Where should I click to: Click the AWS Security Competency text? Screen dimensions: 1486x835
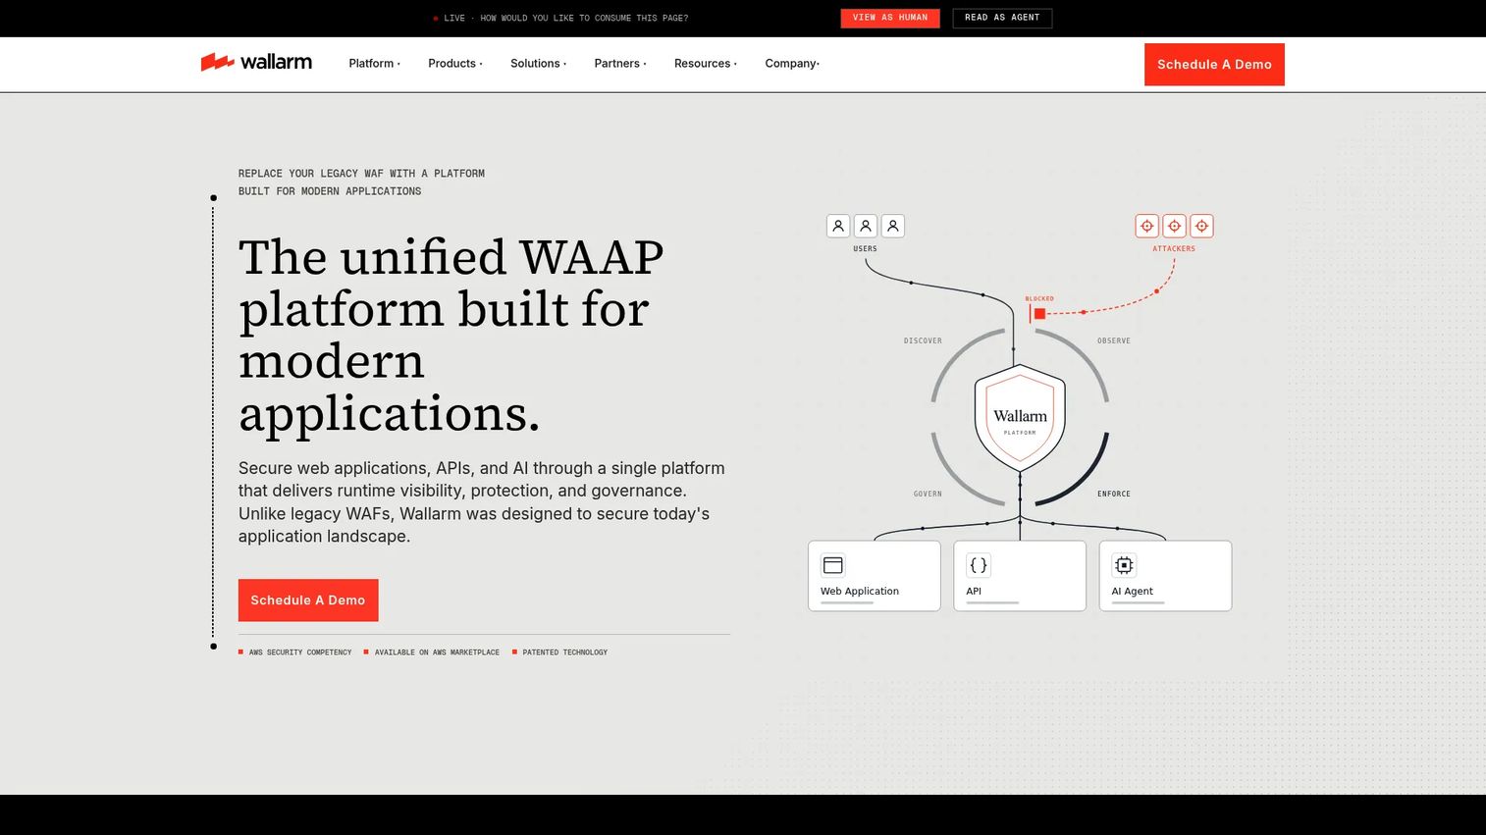[x=300, y=652]
